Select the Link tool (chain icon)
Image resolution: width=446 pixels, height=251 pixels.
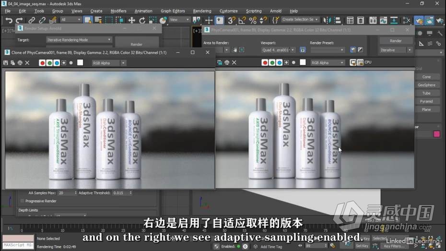32,20
